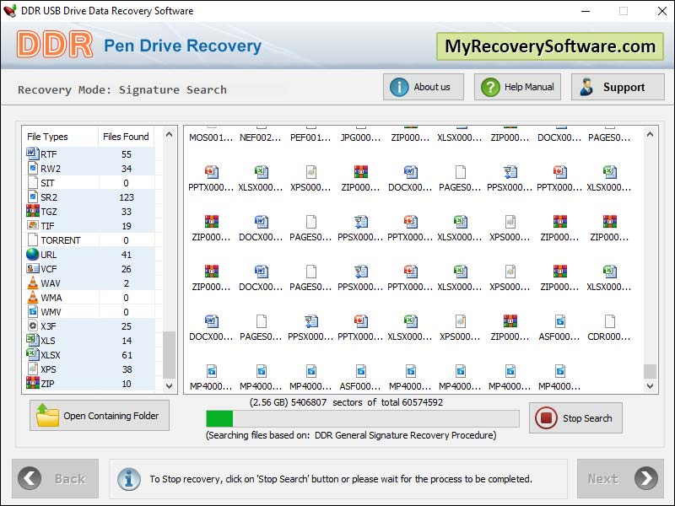The image size is (675, 506).
Task: Click the green recovery progress bar
Action: coord(222,417)
